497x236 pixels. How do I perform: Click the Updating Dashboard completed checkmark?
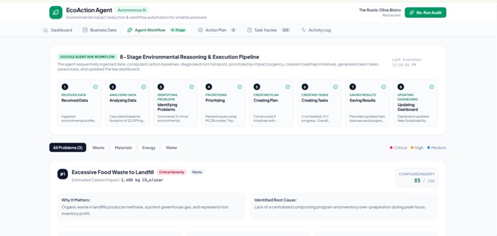(x=432, y=87)
